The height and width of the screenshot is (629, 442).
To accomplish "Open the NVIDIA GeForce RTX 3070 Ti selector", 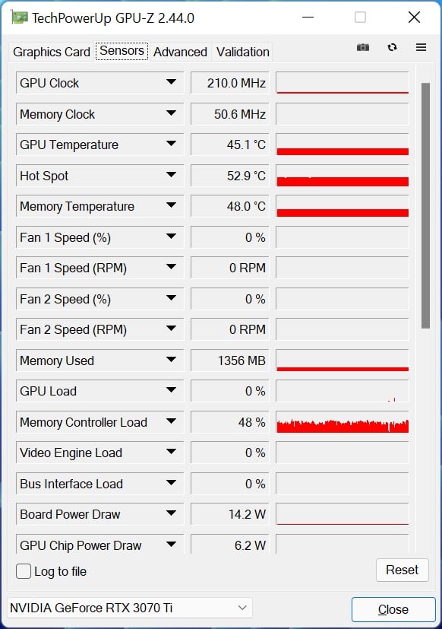I will coord(129,608).
